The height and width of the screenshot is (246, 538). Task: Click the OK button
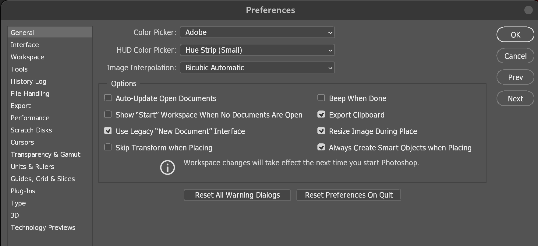coord(515,35)
